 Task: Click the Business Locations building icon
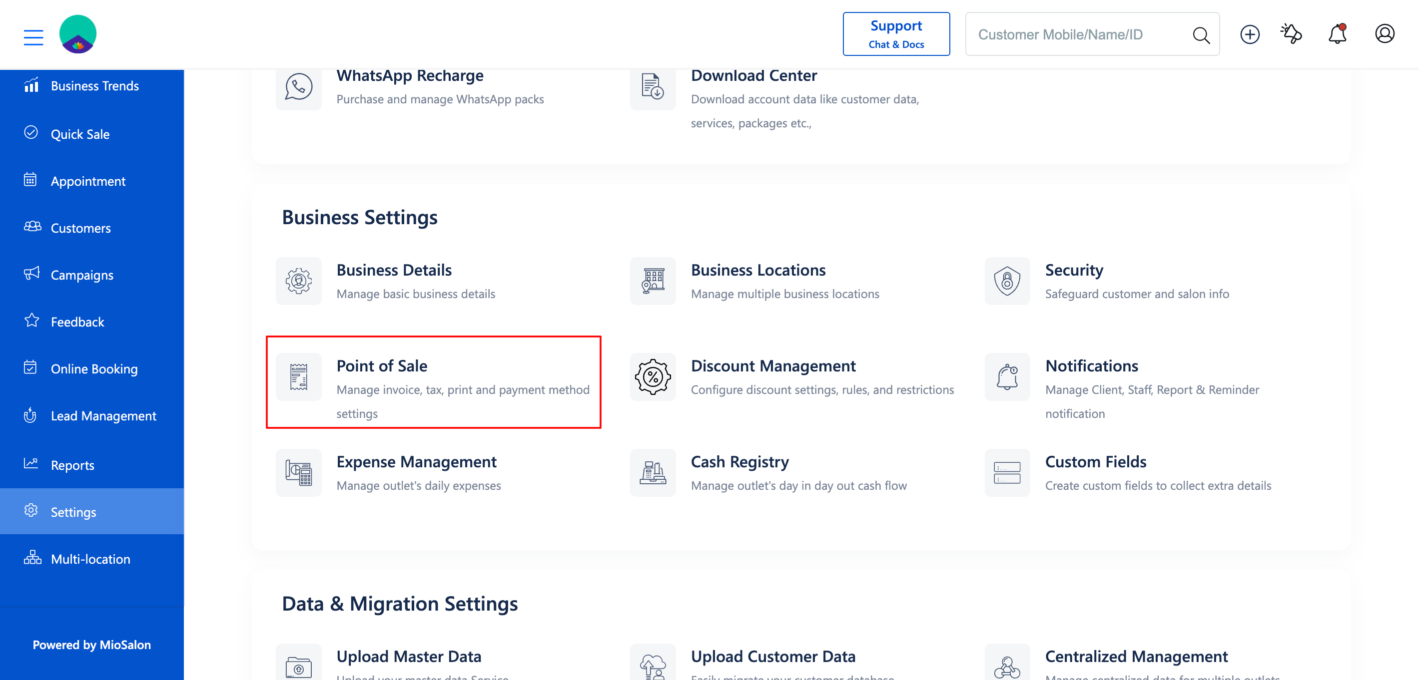coord(653,281)
